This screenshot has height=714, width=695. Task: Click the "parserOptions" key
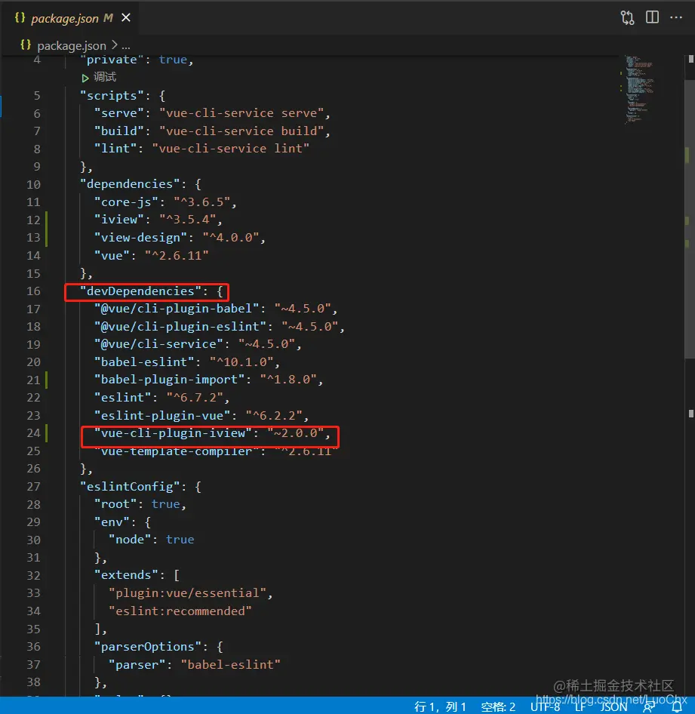coord(147,647)
